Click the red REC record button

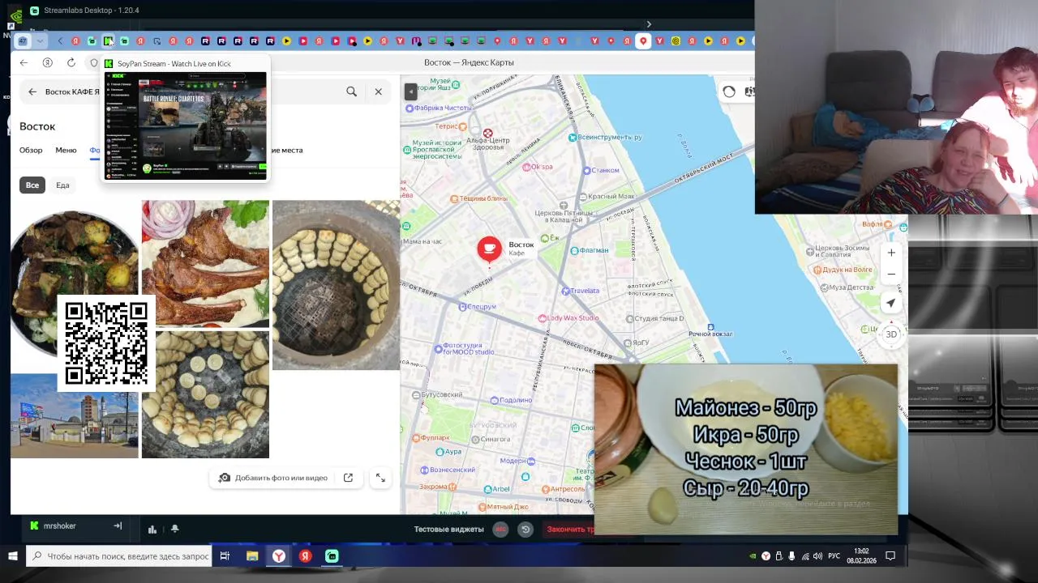click(500, 530)
